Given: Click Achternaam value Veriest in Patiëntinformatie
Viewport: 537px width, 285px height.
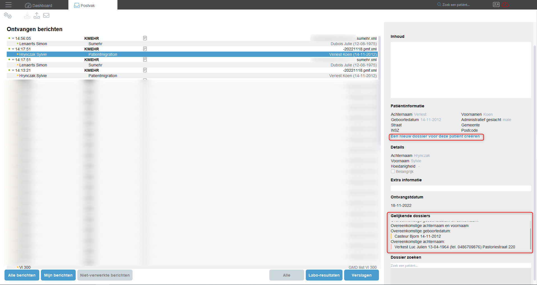Looking at the screenshot, I should 420,114.
